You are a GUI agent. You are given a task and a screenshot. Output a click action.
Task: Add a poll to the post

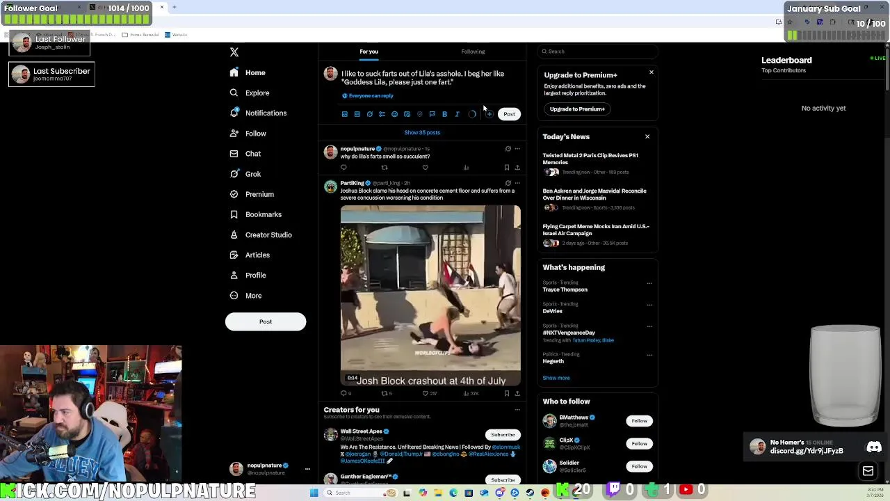pyautogui.click(x=382, y=114)
